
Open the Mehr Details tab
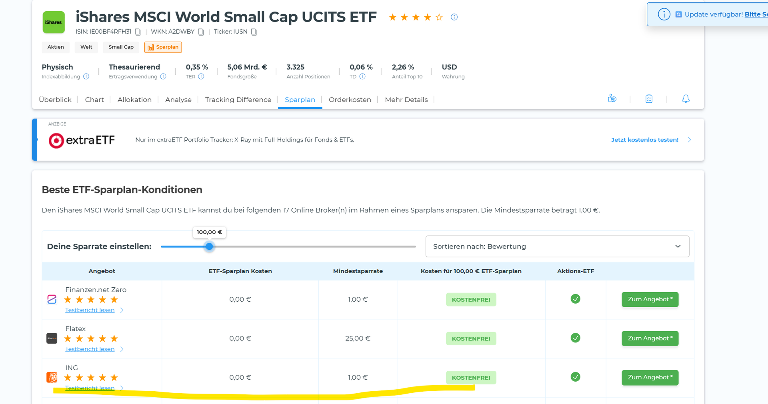406,100
